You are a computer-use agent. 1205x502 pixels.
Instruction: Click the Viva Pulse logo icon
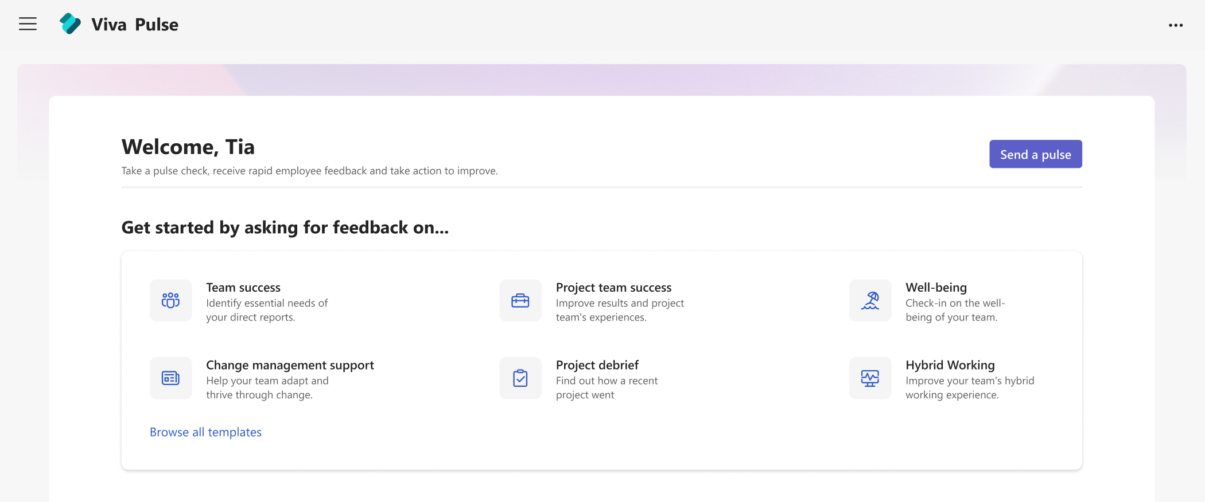click(x=70, y=24)
